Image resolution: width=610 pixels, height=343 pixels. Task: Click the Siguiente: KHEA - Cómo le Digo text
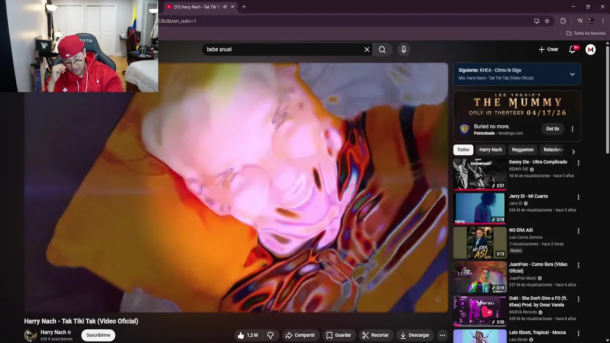[x=490, y=70]
